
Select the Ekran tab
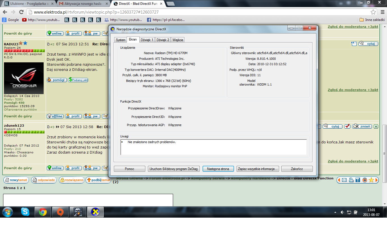tap(133, 40)
